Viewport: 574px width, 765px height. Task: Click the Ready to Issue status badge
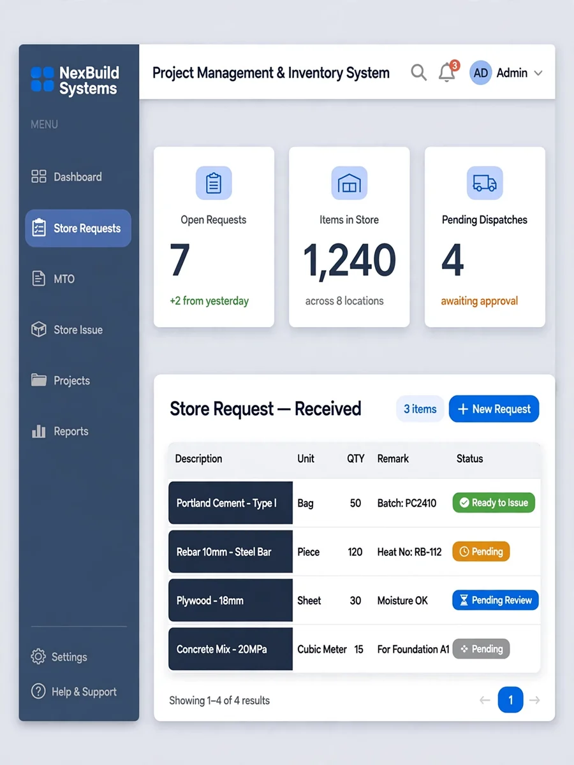pyautogui.click(x=494, y=502)
